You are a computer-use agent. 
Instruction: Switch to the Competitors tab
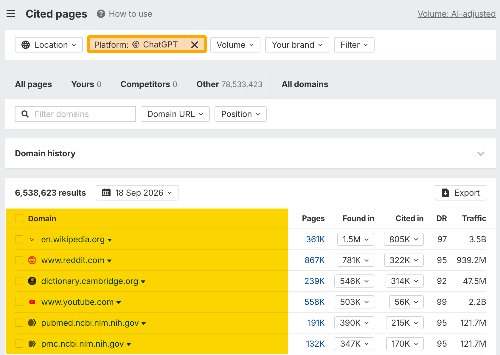[x=149, y=84]
